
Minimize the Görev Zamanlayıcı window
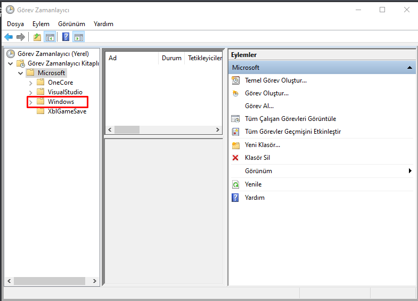click(x=358, y=10)
